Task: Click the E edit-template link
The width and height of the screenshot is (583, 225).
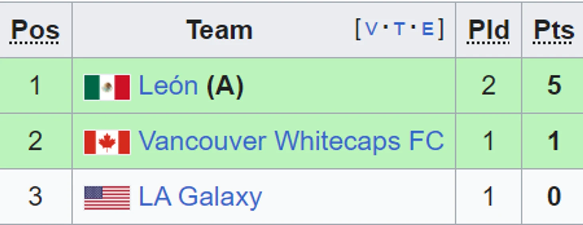Action: pyautogui.click(x=428, y=29)
